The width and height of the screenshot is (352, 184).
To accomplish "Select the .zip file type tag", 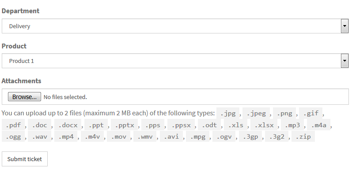I will pos(303,136).
